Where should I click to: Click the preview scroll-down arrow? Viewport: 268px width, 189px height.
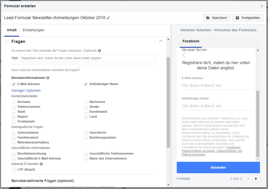[x=258, y=159]
